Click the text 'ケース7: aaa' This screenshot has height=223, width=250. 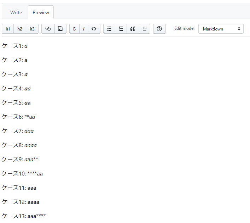[18, 131]
